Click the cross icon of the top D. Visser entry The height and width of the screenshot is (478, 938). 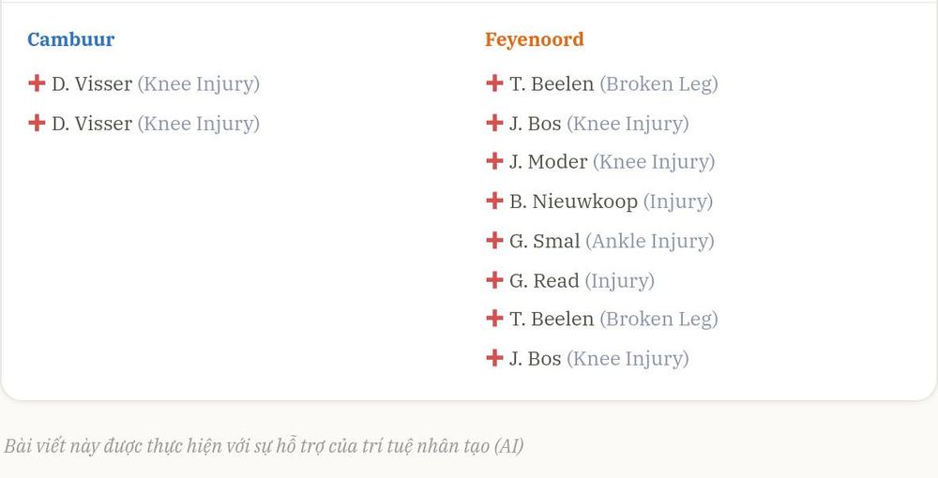click(37, 83)
